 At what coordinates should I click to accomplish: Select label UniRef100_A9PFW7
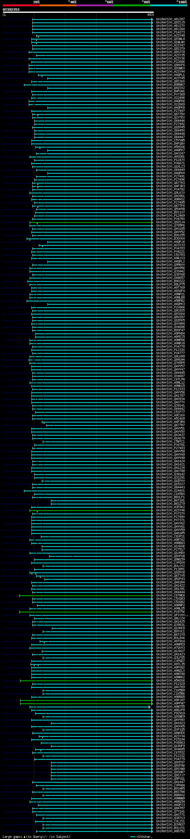click(x=170, y=703)
